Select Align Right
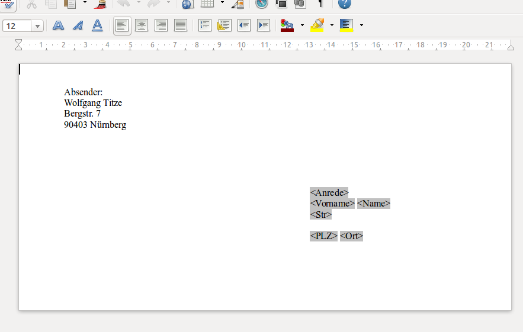This screenshot has height=332, width=523. tap(161, 25)
